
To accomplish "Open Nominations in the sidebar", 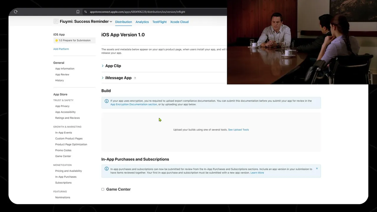I will tap(63, 197).
